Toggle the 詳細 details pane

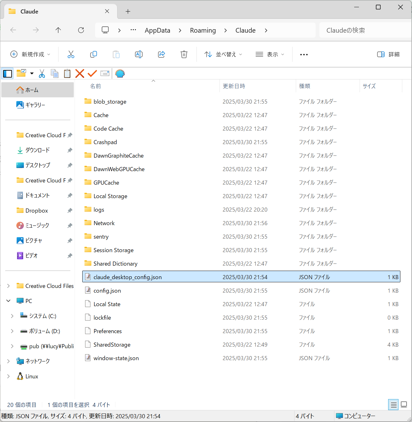pos(388,54)
